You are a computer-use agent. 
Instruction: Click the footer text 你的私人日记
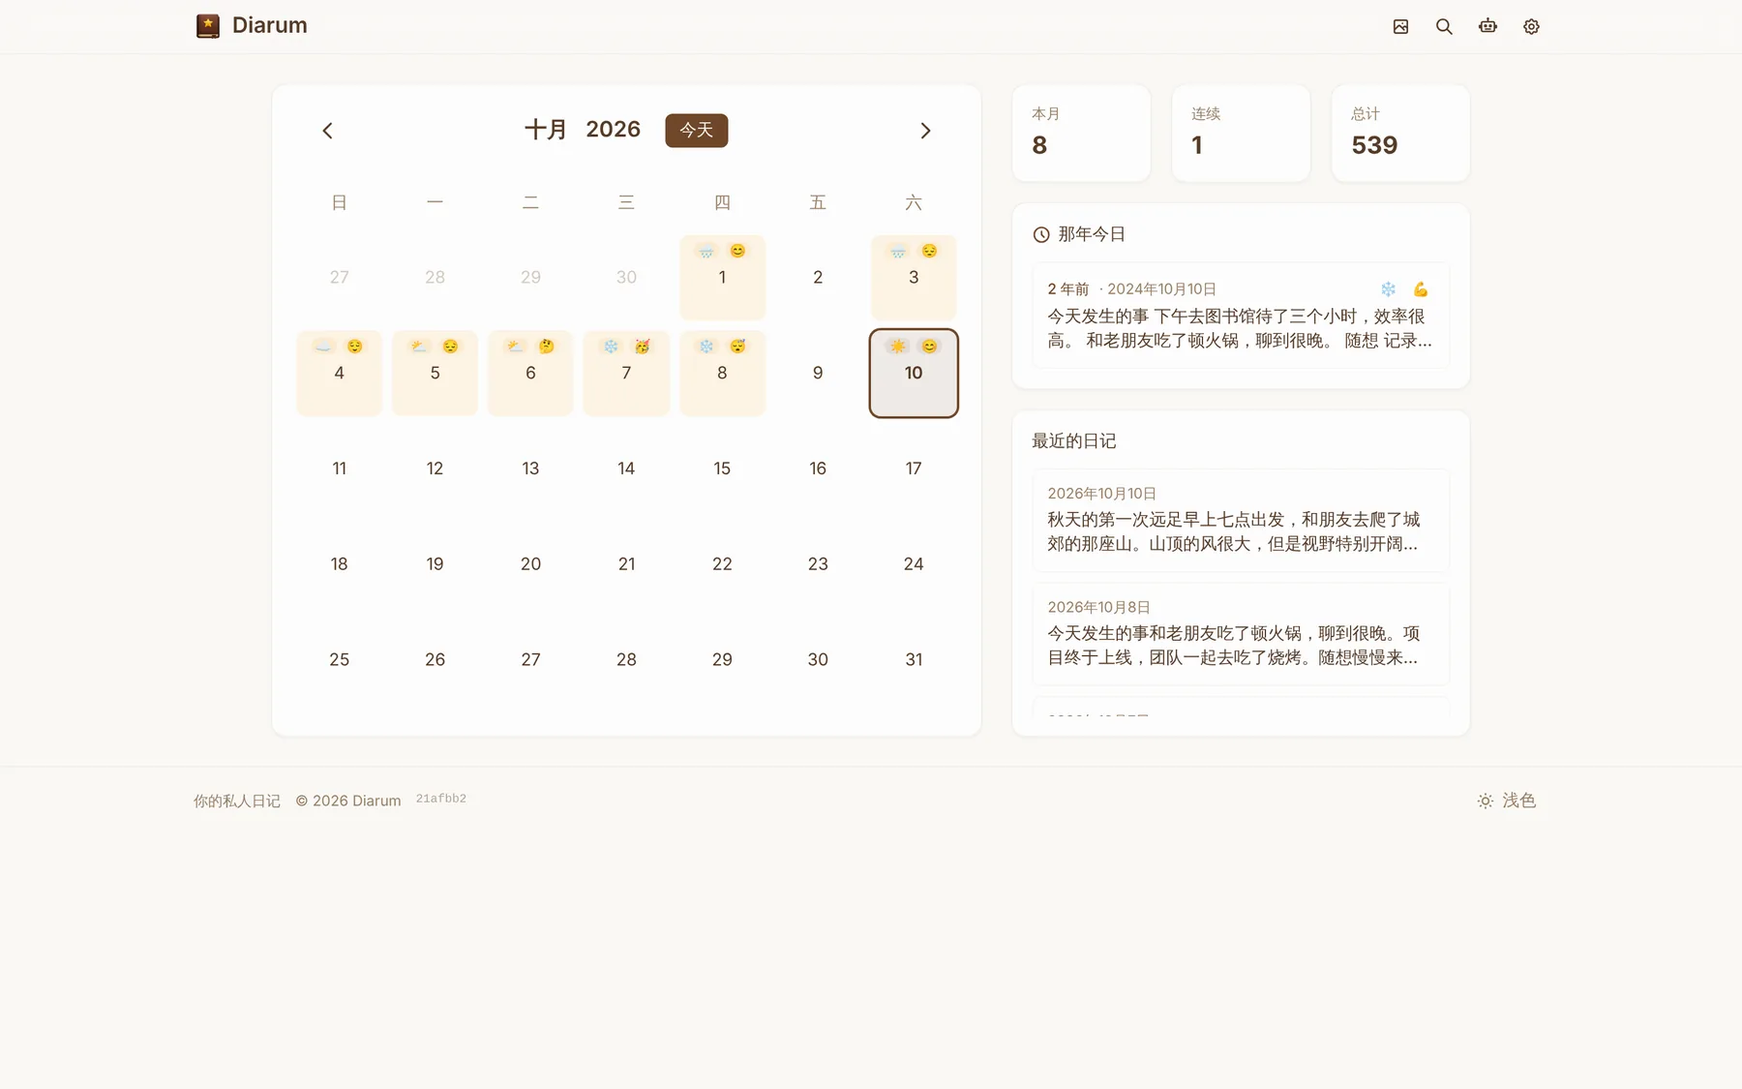point(237,801)
